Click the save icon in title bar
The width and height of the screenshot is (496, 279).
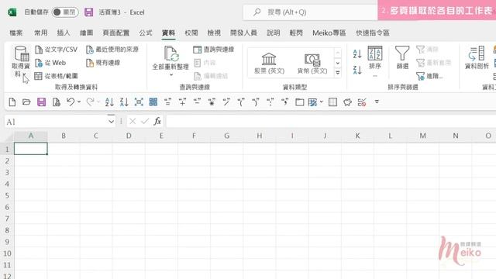[x=89, y=12]
